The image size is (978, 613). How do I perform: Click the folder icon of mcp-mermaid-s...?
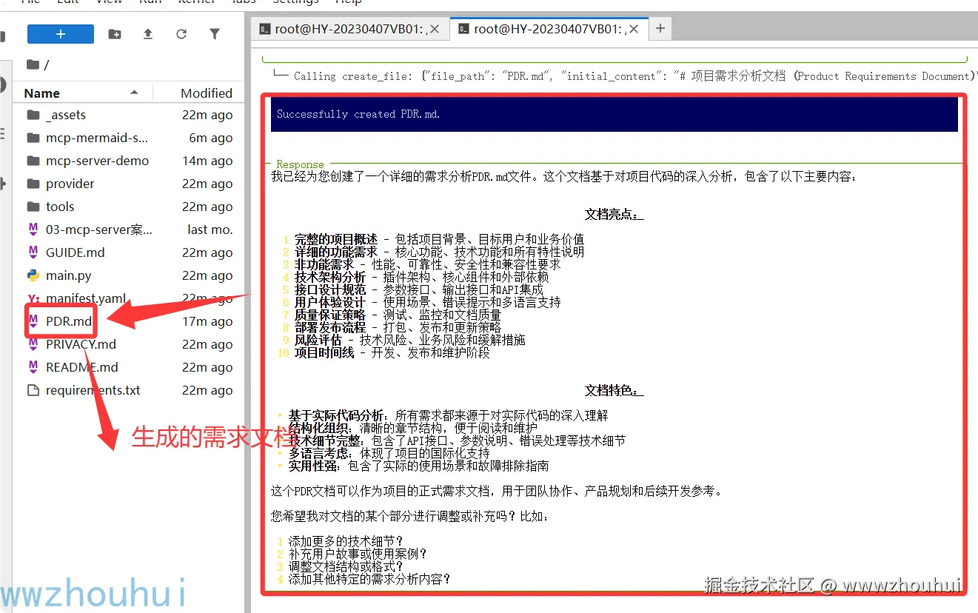[33, 138]
